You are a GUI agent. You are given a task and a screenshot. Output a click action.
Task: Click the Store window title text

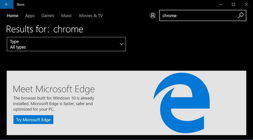click(x=20, y=5)
